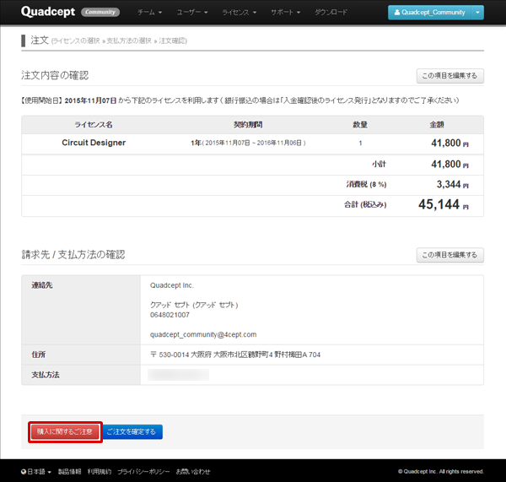Click the Quadcept_Community account button

click(x=429, y=13)
